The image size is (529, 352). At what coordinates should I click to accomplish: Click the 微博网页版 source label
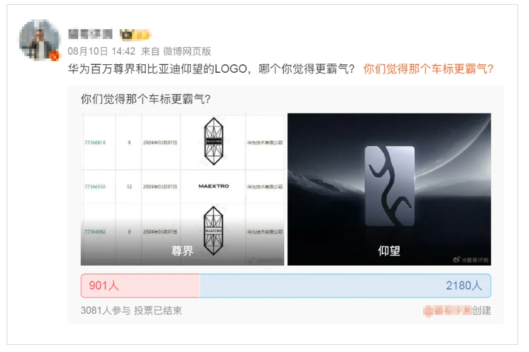(187, 51)
